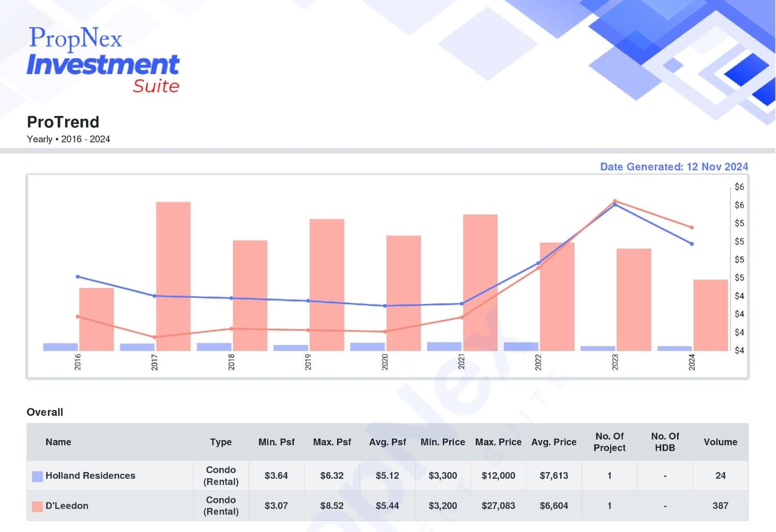
Task: Click the 2016 Holland Residences blue bar
Action: tap(61, 347)
